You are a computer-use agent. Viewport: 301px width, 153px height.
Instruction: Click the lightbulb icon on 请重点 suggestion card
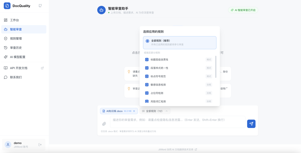(x=129, y=71)
